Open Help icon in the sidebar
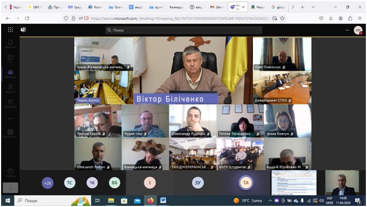This screenshot has height=207, width=367. click(x=10, y=173)
